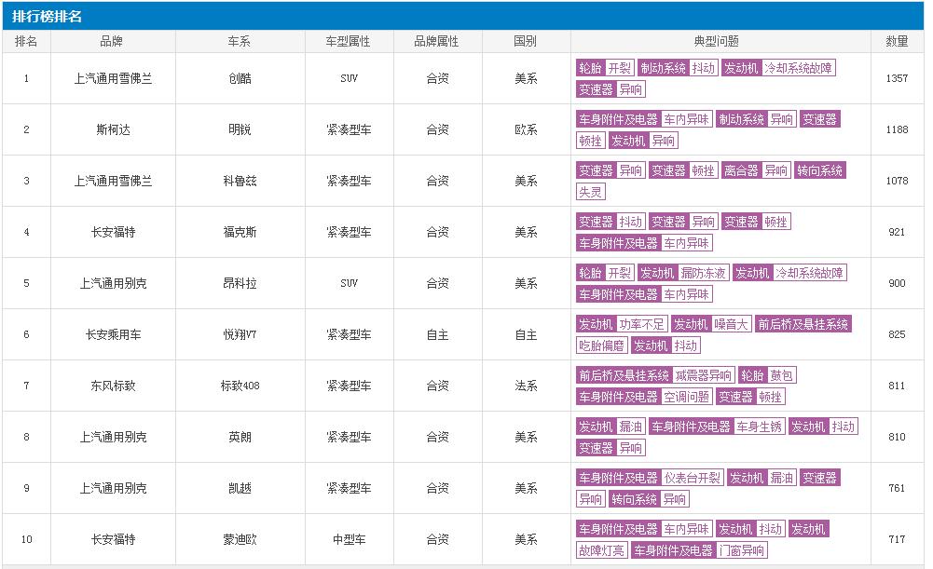Click the 排名 column header
Image resolution: width=933 pixels, height=569 pixels.
click(x=26, y=41)
